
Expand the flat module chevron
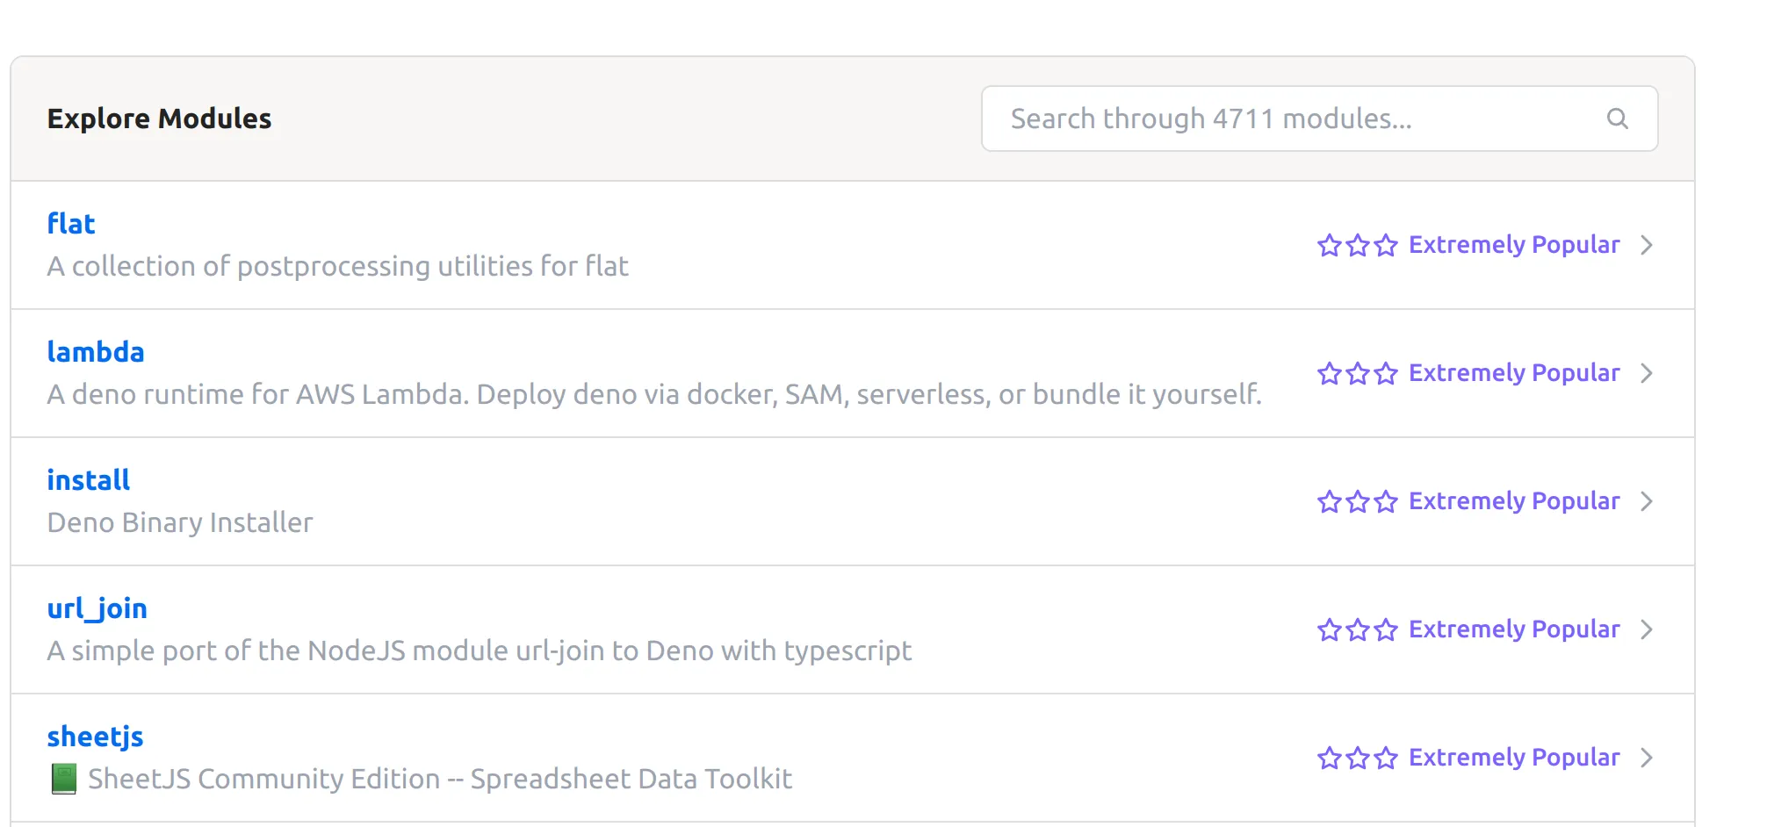click(x=1647, y=245)
